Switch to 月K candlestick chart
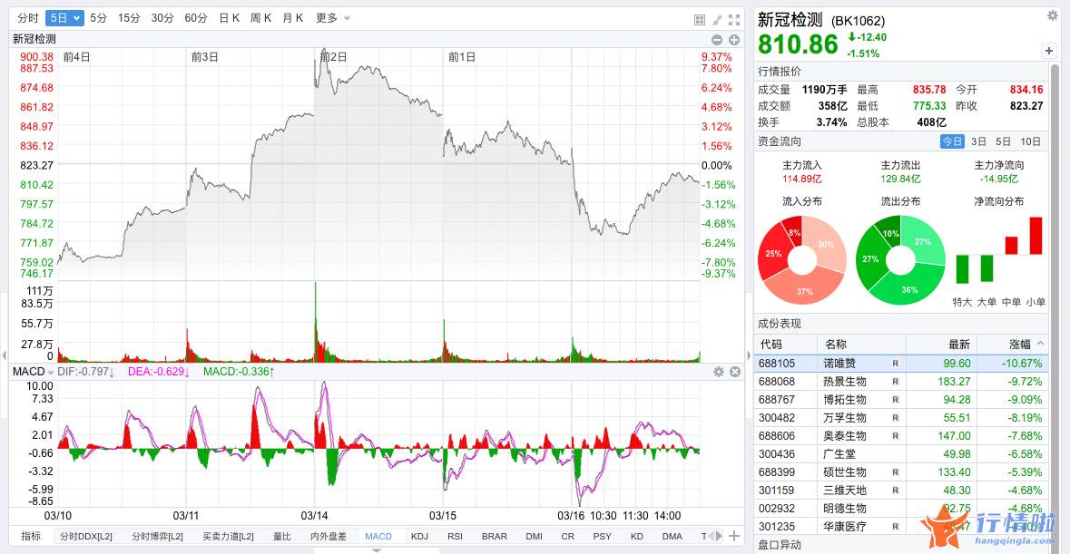This screenshot has height=554, width=1070. pos(293,18)
